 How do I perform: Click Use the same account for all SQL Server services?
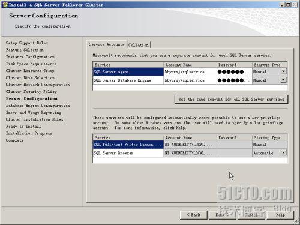pyautogui.click(x=231, y=100)
